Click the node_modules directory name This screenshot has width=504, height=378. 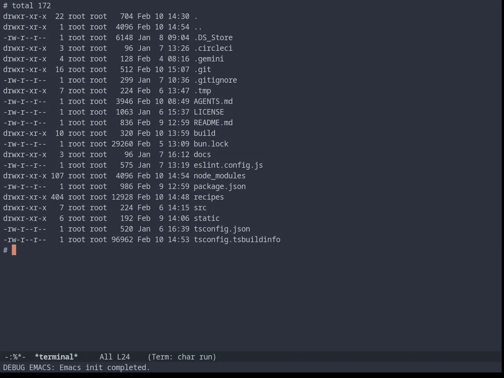pos(220,176)
